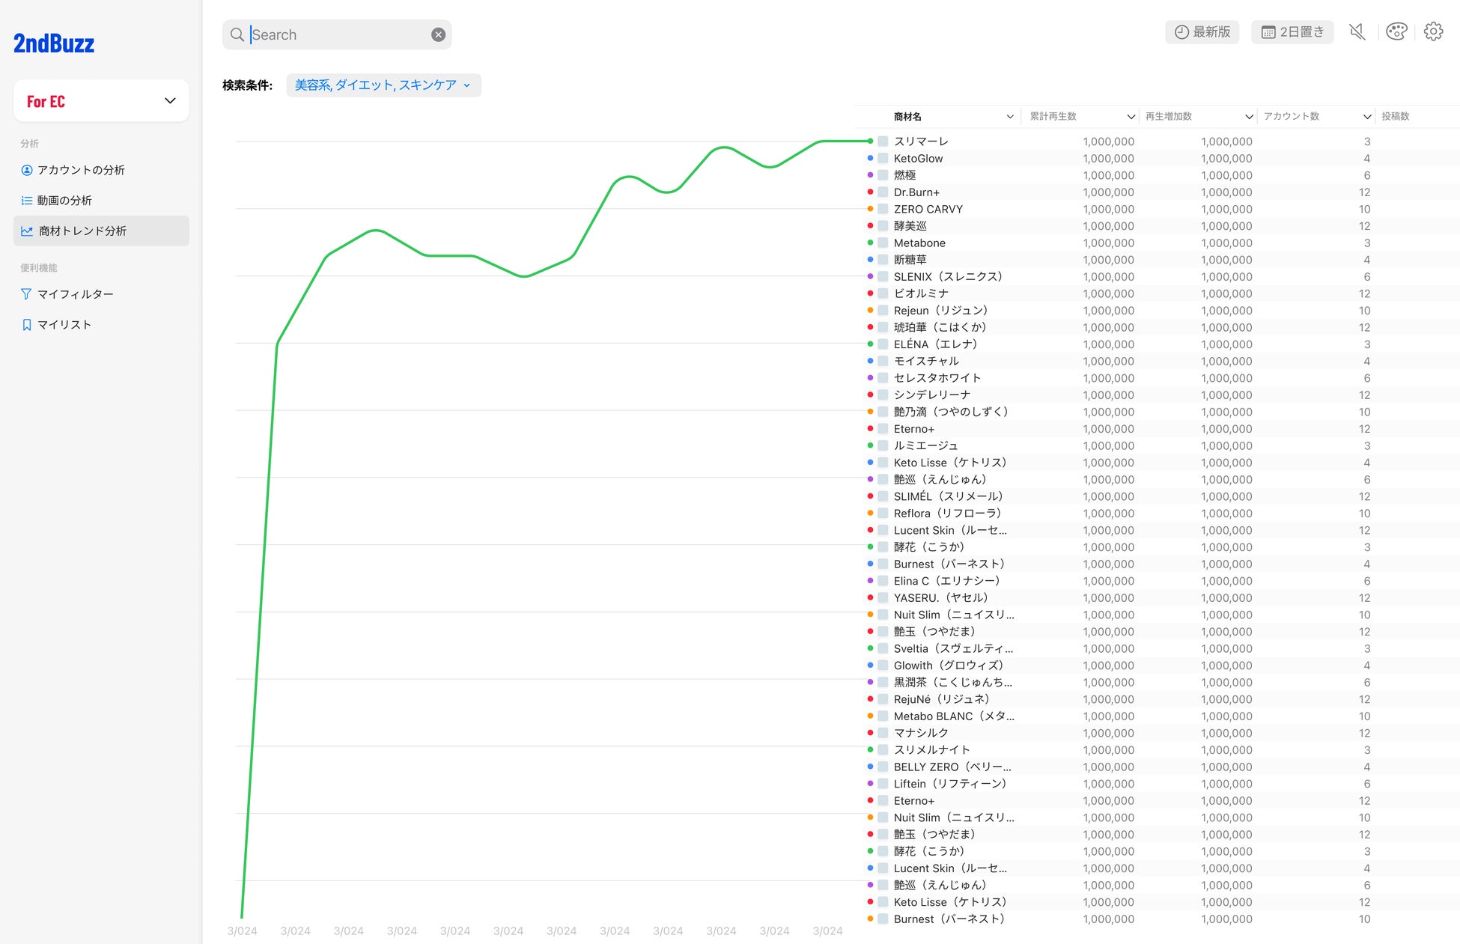Expand the For EC dropdown
Screen dimensions: 1460x944
[x=101, y=101]
